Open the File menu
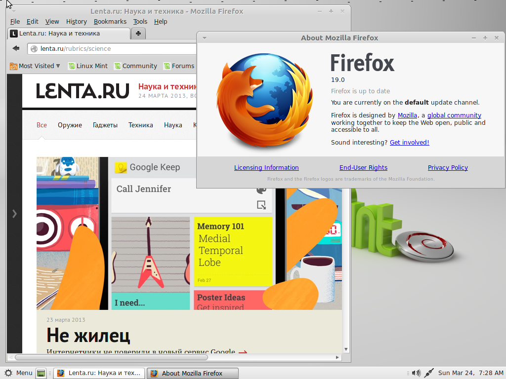This screenshot has width=506, height=379. pyautogui.click(x=15, y=22)
